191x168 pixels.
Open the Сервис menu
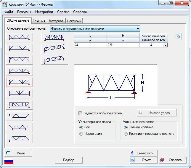click(63, 12)
